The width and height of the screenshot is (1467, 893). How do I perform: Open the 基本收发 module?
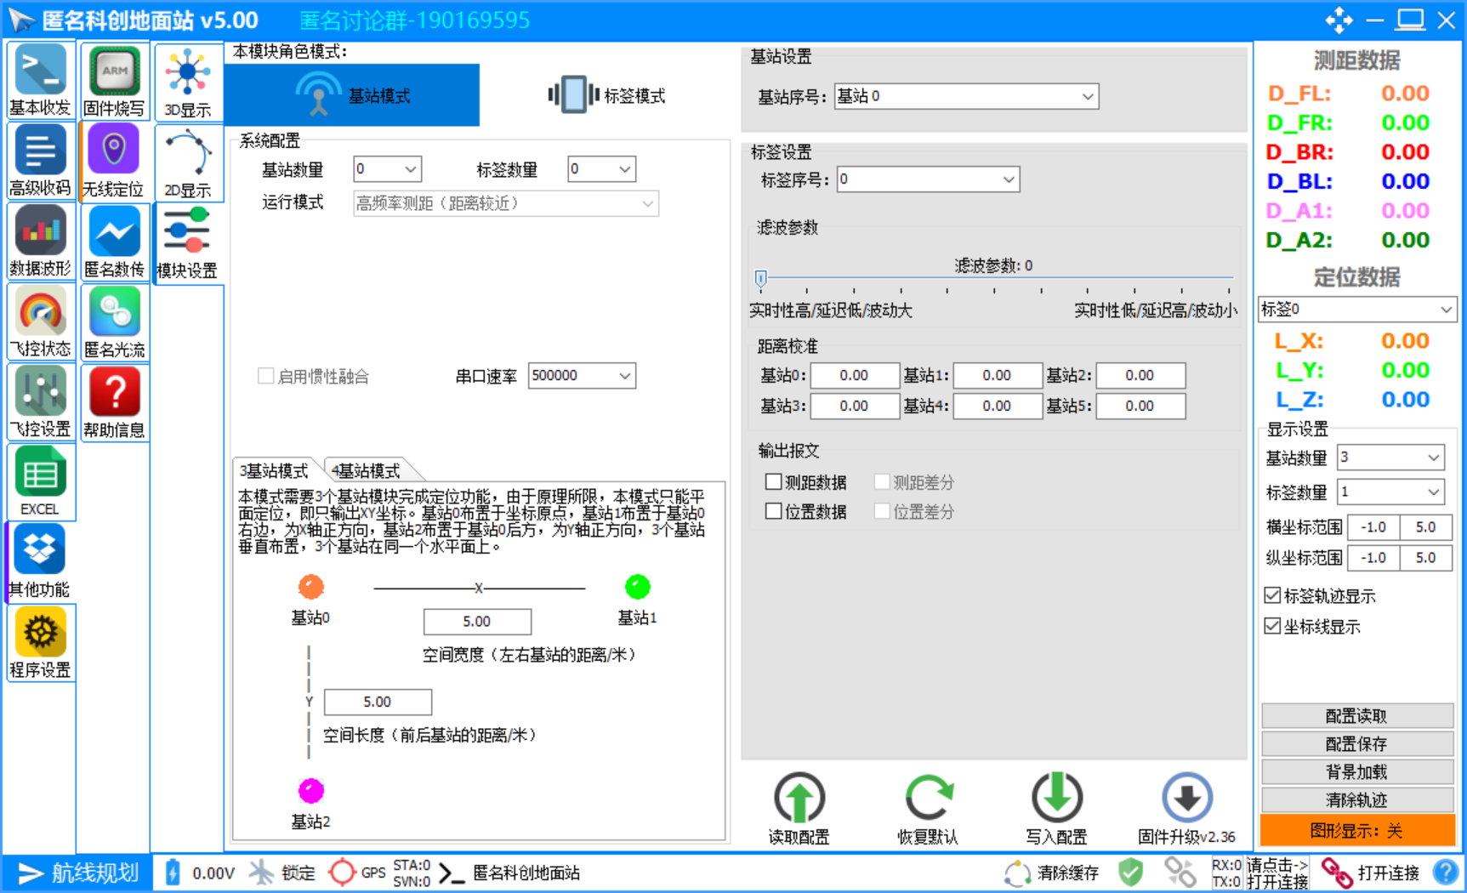40,80
